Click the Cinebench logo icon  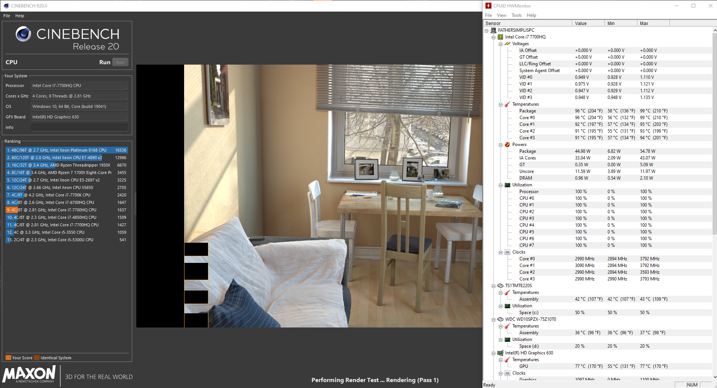coord(23,34)
